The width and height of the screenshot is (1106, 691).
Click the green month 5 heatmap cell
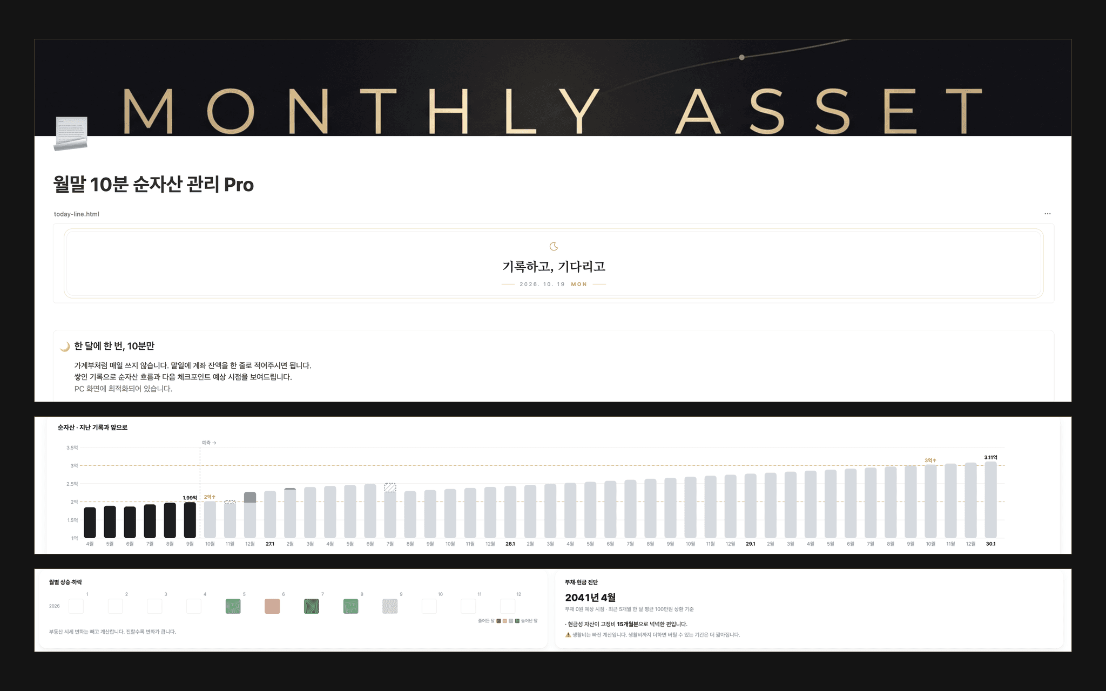coord(233,606)
